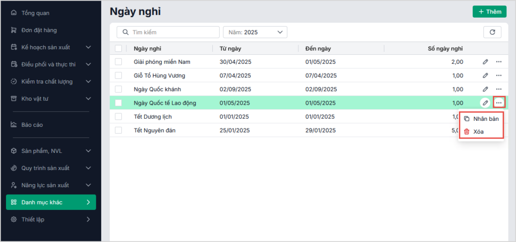Image resolution: width=516 pixels, height=242 pixels.
Task: Check the Tết Nguyên đán row checkbox
Action: click(118, 130)
